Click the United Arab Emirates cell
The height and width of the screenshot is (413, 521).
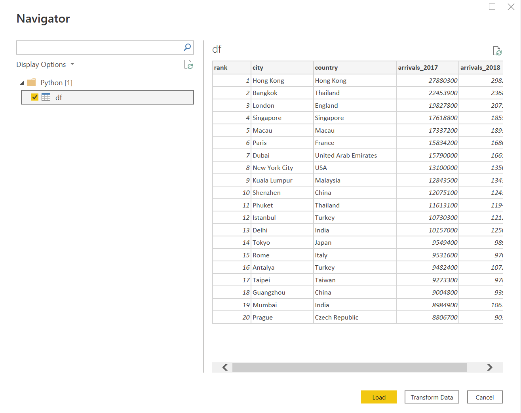tap(355, 155)
